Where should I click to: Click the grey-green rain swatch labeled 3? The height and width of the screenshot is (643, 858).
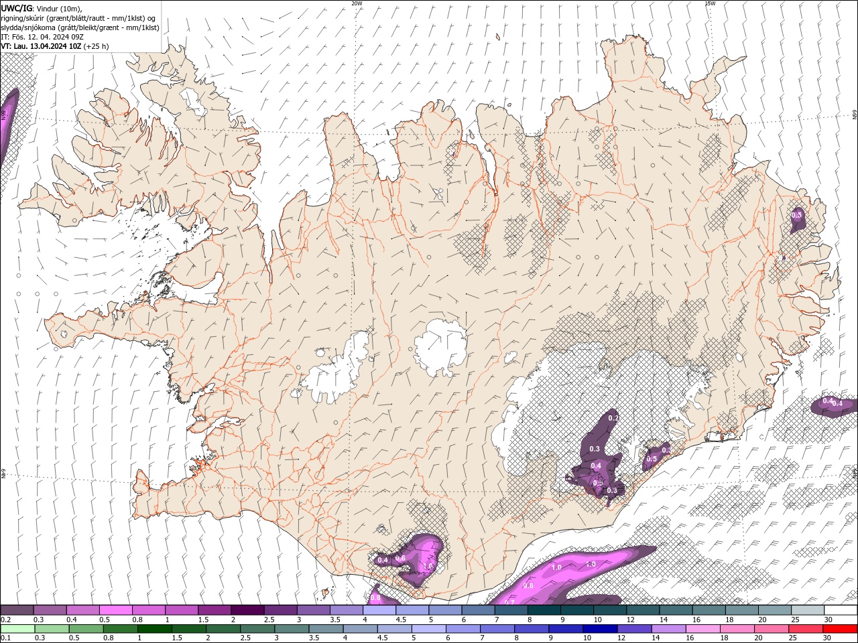pos(292,629)
